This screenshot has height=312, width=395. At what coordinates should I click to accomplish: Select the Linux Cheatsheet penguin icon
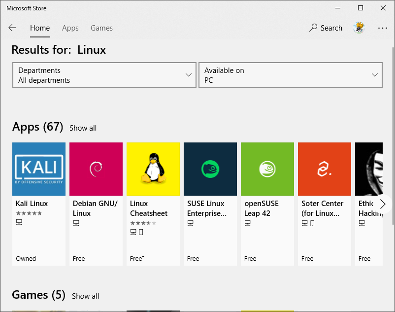point(153,169)
